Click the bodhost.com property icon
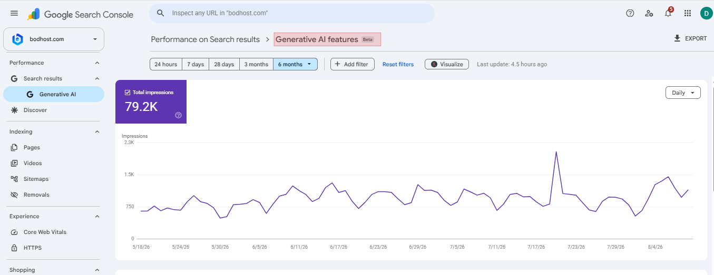 click(17, 39)
